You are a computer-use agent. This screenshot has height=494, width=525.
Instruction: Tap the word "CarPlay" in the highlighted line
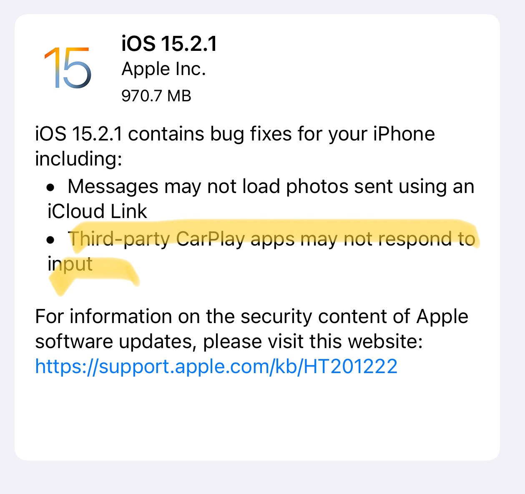[211, 239]
